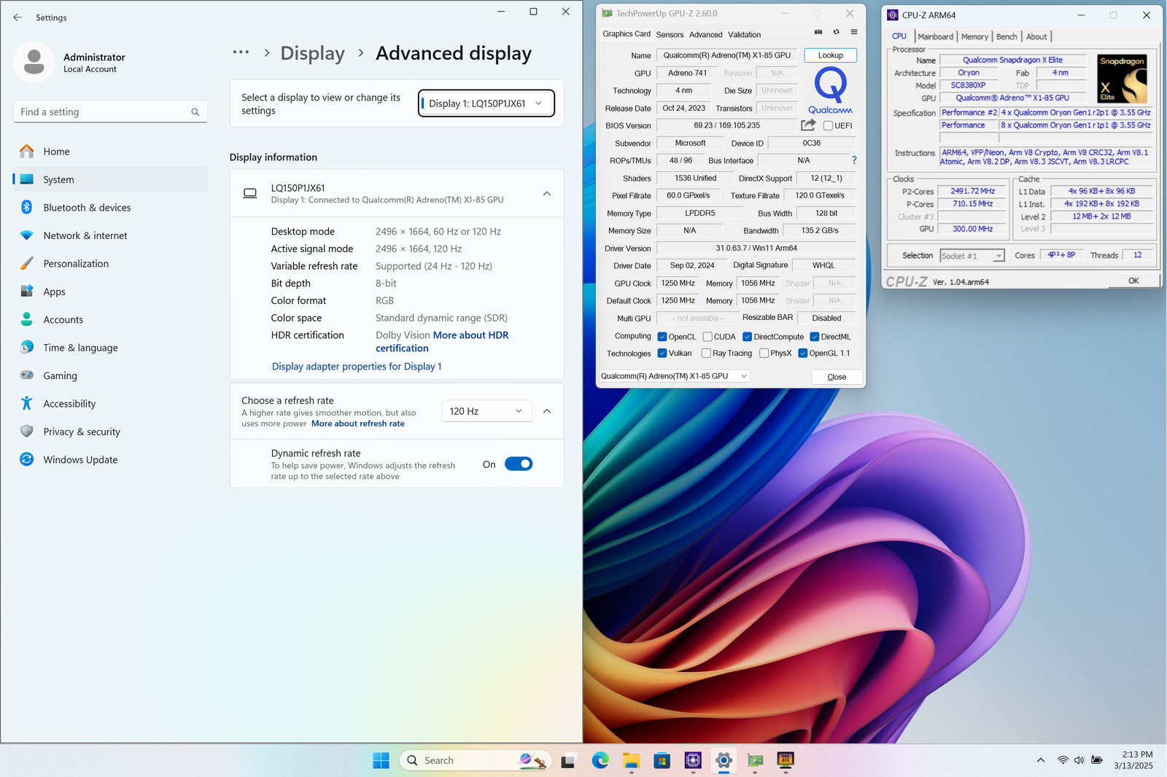Toggle the DirectCompute checkbox
This screenshot has height=777, width=1167.
coord(747,337)
